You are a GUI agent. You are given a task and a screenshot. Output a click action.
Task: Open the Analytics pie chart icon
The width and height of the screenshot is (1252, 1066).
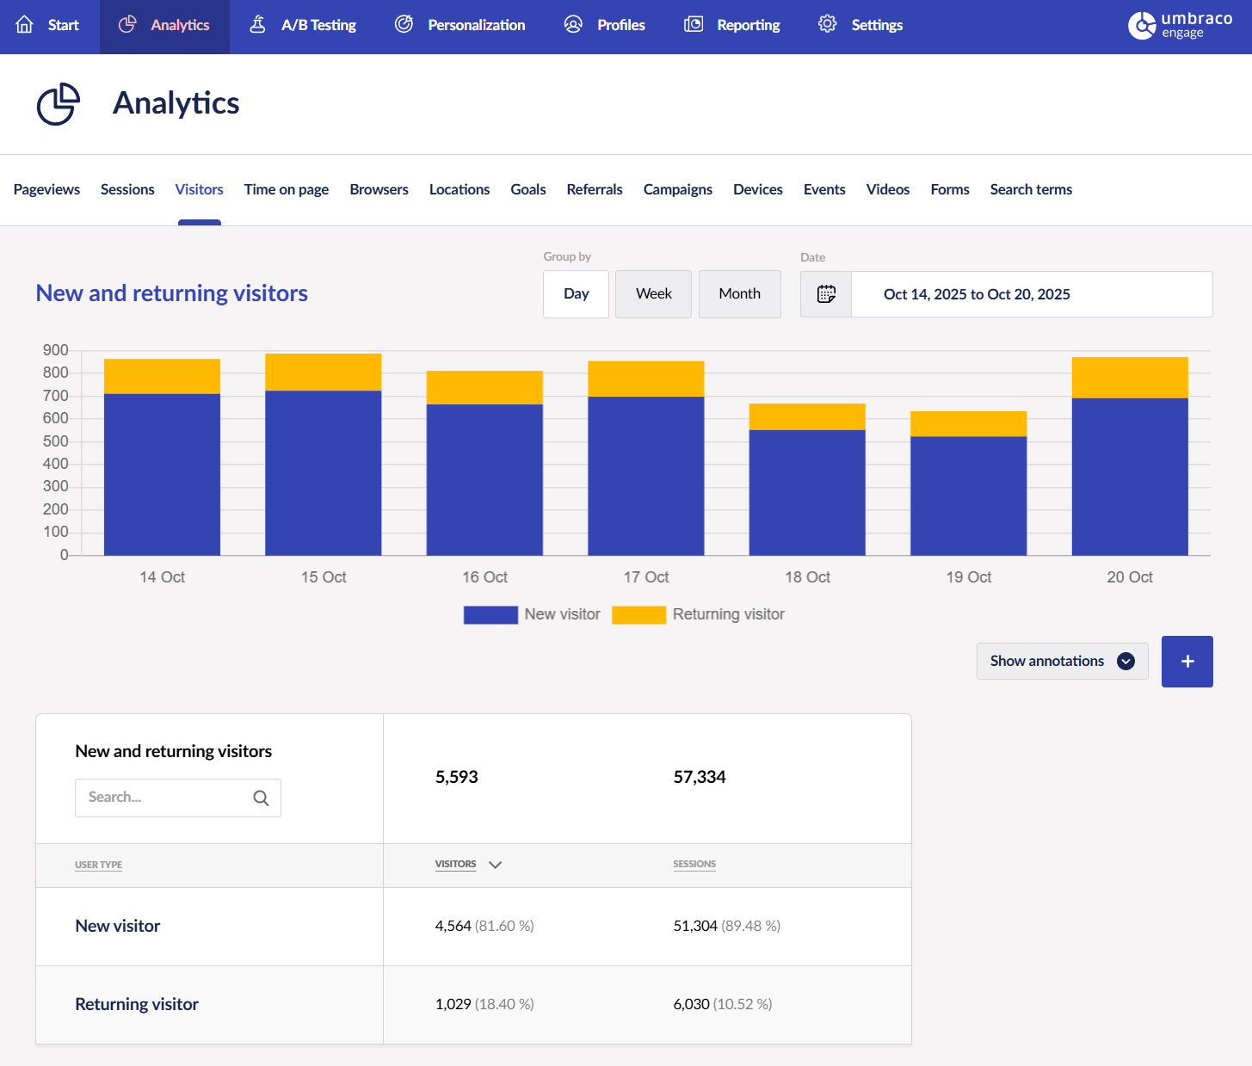tap(127, 25)
